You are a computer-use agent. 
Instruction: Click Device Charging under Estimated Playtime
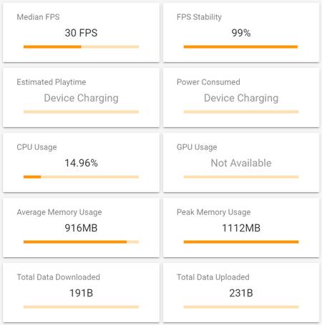pyautogui.click(x=81, y=98)
